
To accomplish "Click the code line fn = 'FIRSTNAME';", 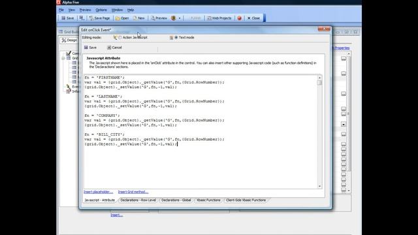I will (104, 78).
